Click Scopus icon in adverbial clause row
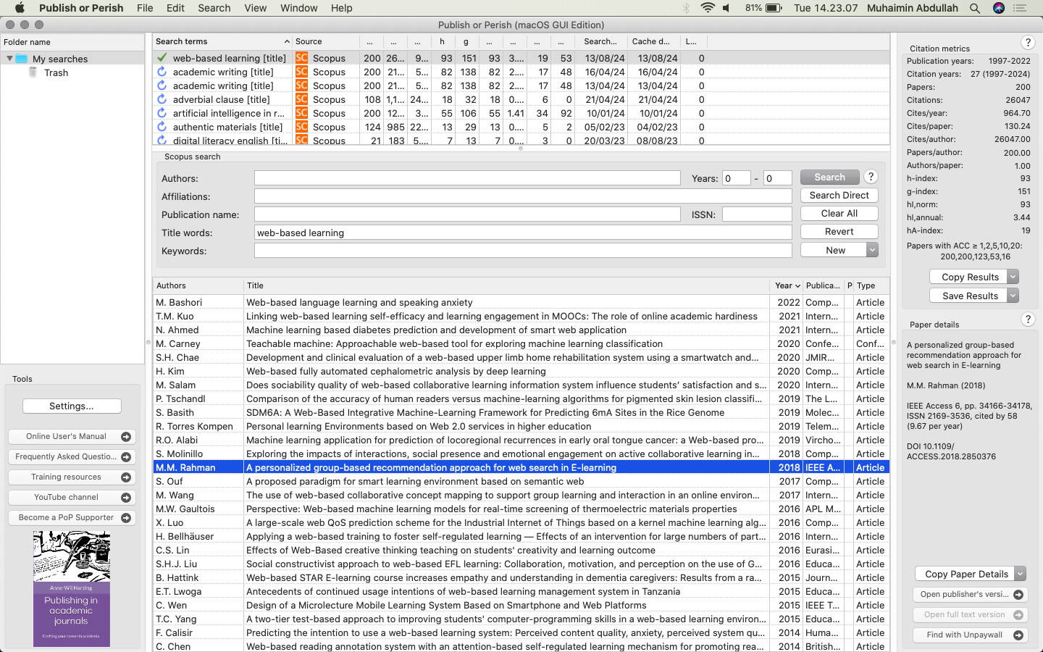 click(x=301, y=99)
